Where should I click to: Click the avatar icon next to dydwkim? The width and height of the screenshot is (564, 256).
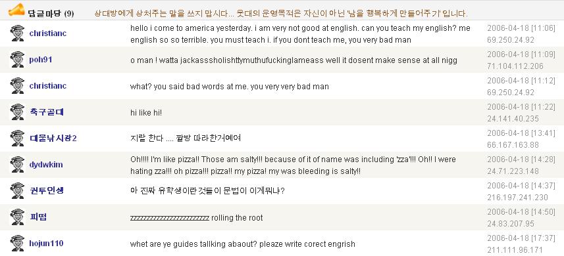coord(16,165)
